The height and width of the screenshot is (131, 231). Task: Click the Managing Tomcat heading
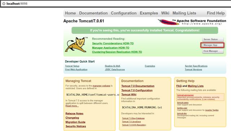point(78,81)
